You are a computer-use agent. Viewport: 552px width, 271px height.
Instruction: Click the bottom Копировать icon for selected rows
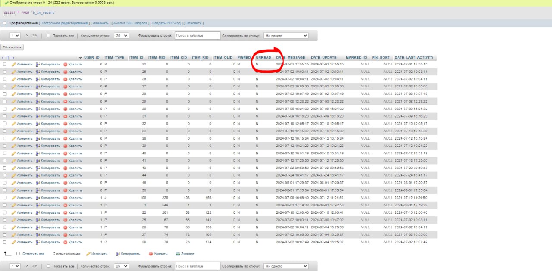(118, 254)
